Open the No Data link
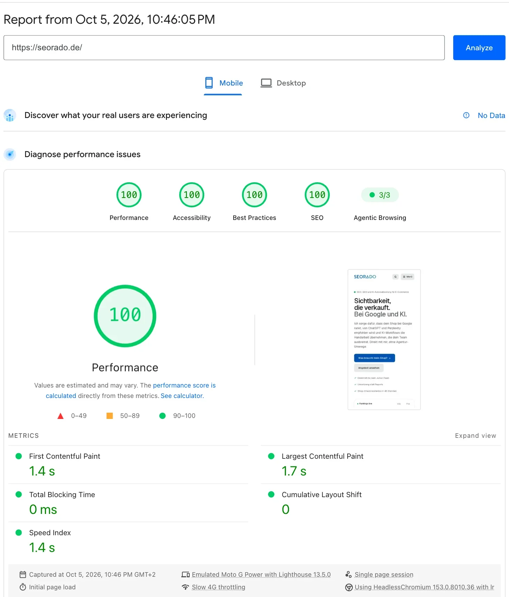Viewport: 509px width, 597px height. 491,115
